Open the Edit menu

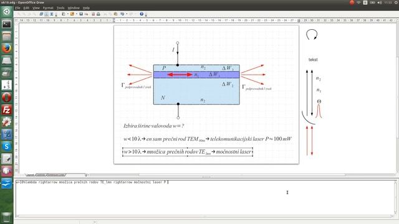26,8
